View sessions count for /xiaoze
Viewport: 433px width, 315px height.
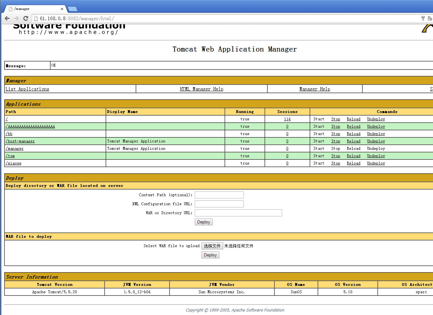point(287,163)
